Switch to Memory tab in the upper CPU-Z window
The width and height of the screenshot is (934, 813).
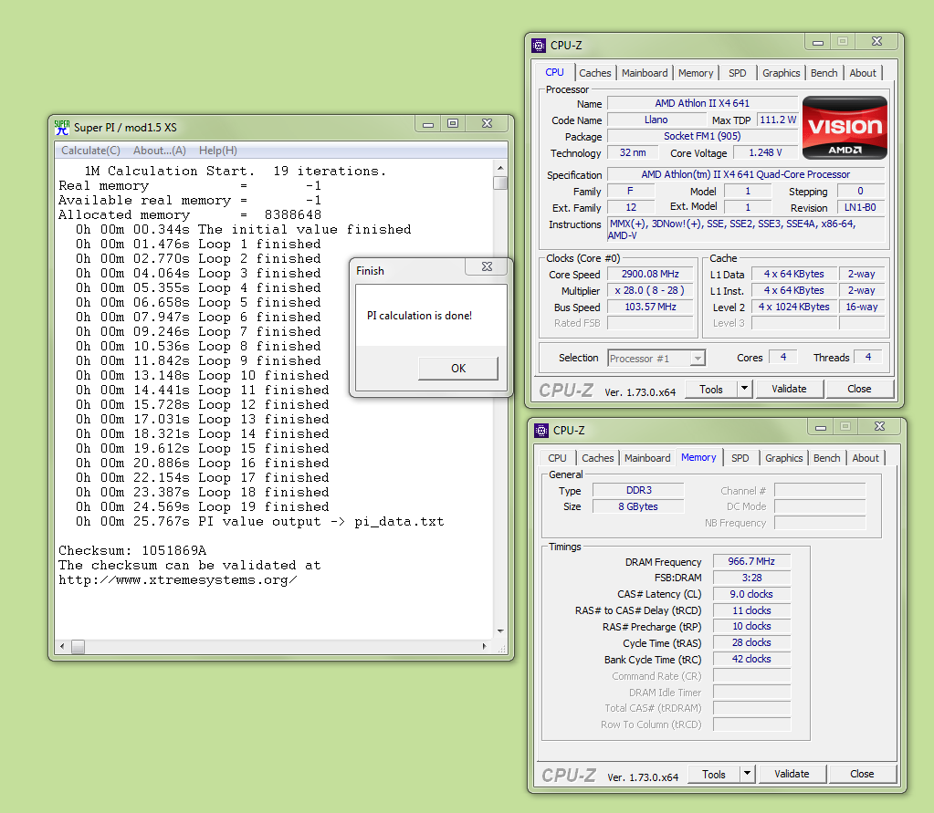(696, 73)
